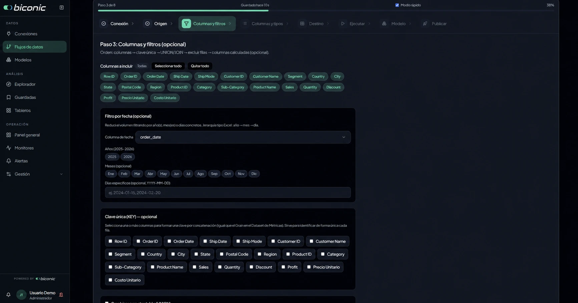Open notifications bell beside user avatar
Image resolution: width=578 pixels, height=303 pixels.
pos(8,295)
